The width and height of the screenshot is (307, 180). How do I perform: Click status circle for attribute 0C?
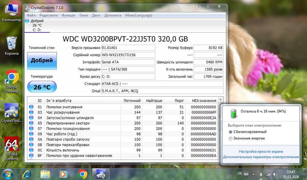coord(31,150)
